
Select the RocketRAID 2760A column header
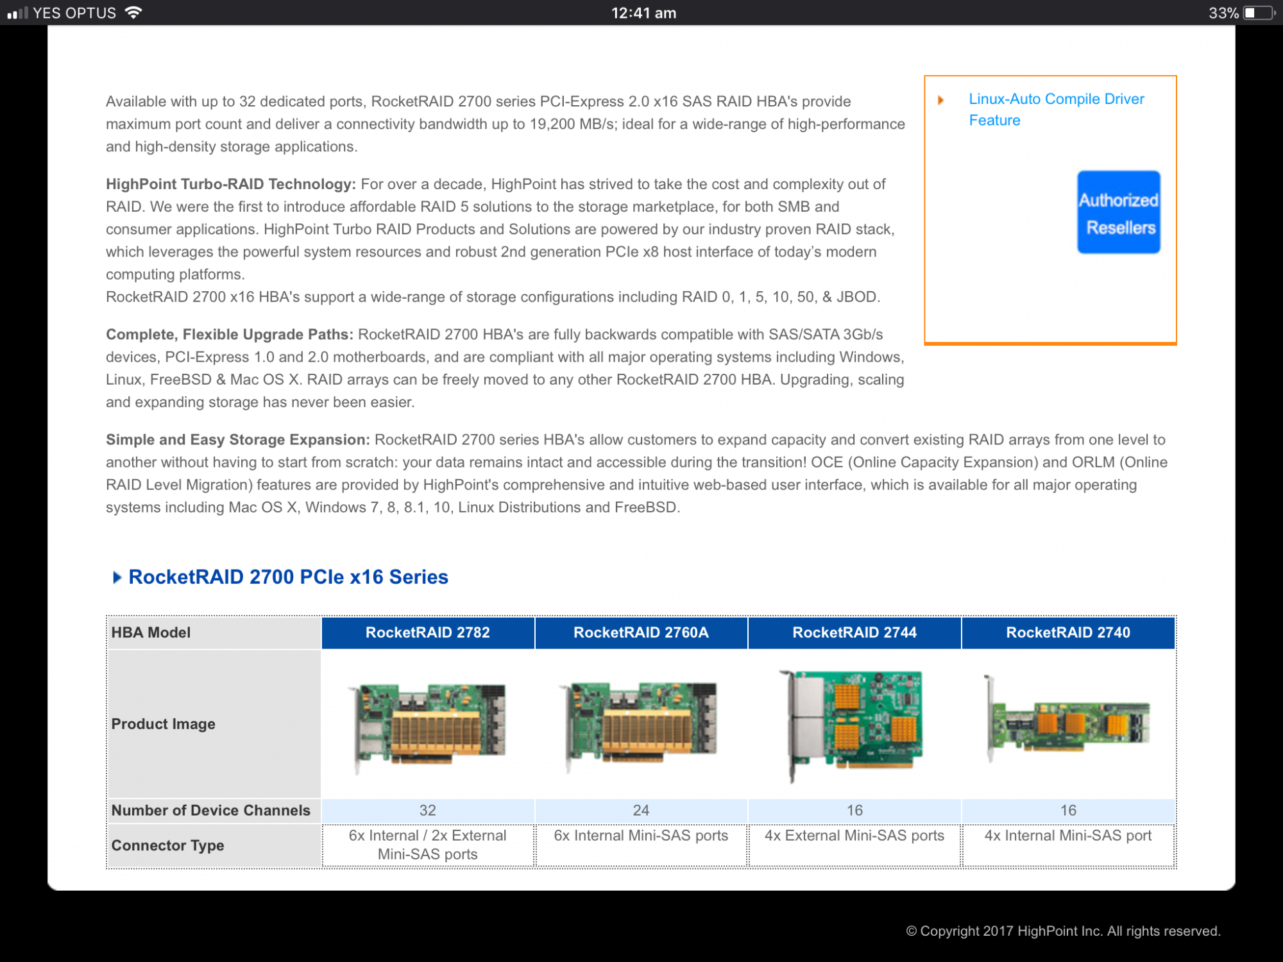[x=641, y=632]
